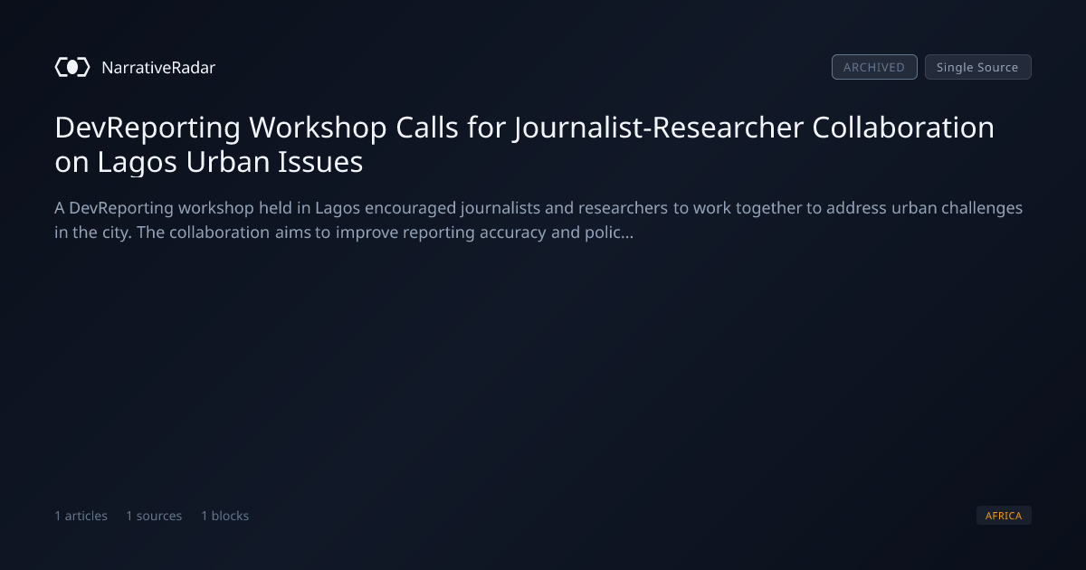Click the NarrativeRadar hexagon logo icon

pos(72,67)
